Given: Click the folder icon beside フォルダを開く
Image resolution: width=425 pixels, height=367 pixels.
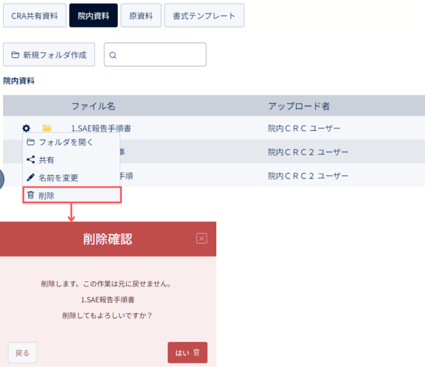Looking at the screenshot, I should click(31, 142).
